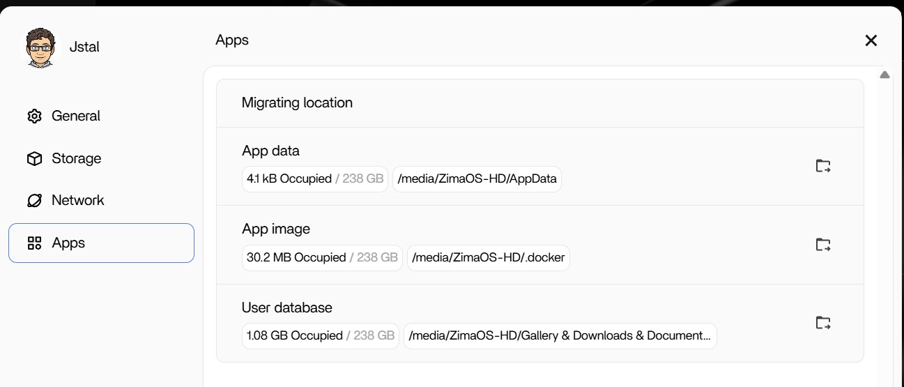Click the migrate folder icon for App data
The image size is (904, 387).
pyautogui.click(x=823, y=166)
